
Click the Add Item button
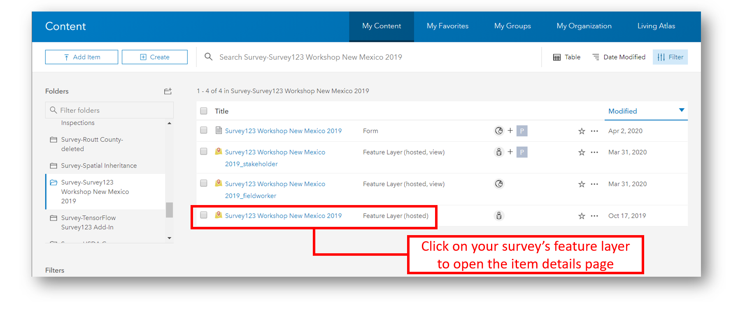81,57
